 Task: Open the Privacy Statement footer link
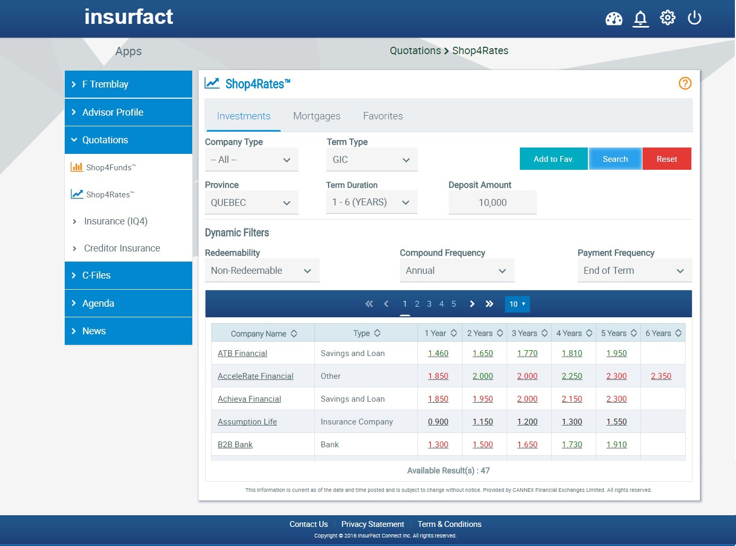[x=373, y=524]
